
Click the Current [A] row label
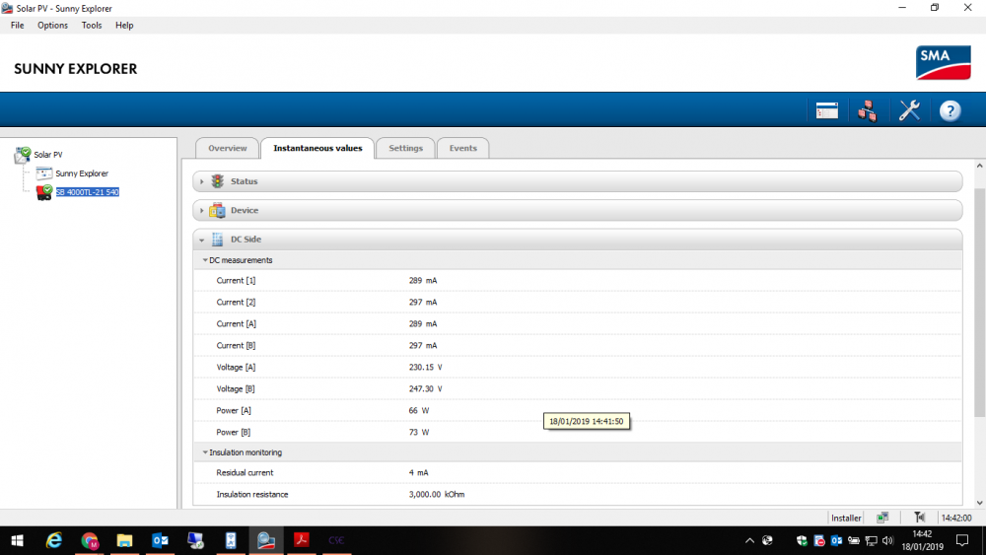(x=236, y=323)
